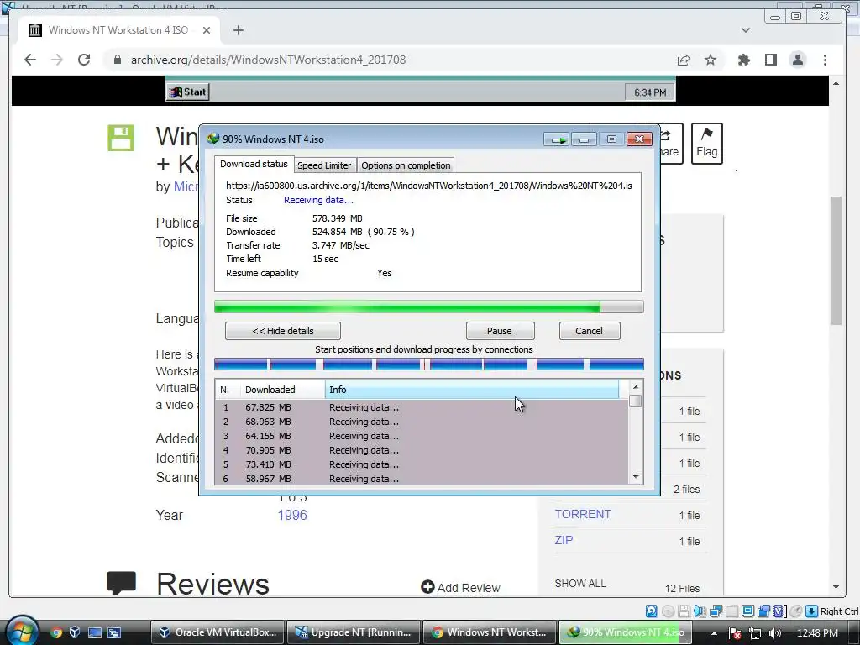Click the page vertical scrollbar thumb

[836, 260]
